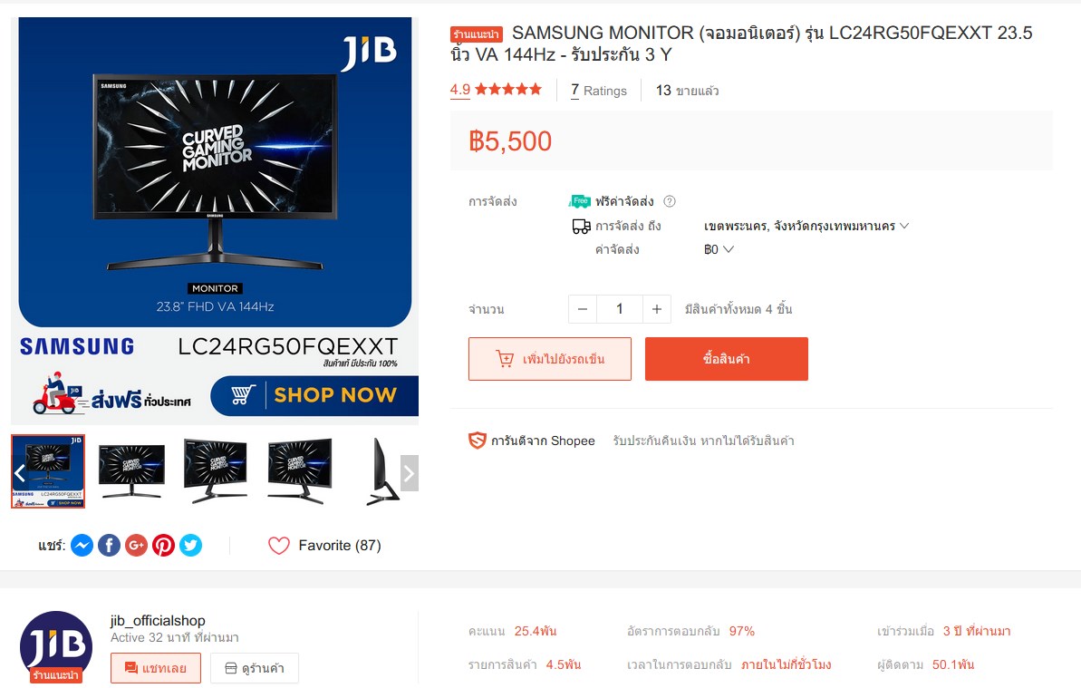Screen dimensions: 1081x688
Task: Add the monitor to shopping cart
Action: tap(549, 358)
